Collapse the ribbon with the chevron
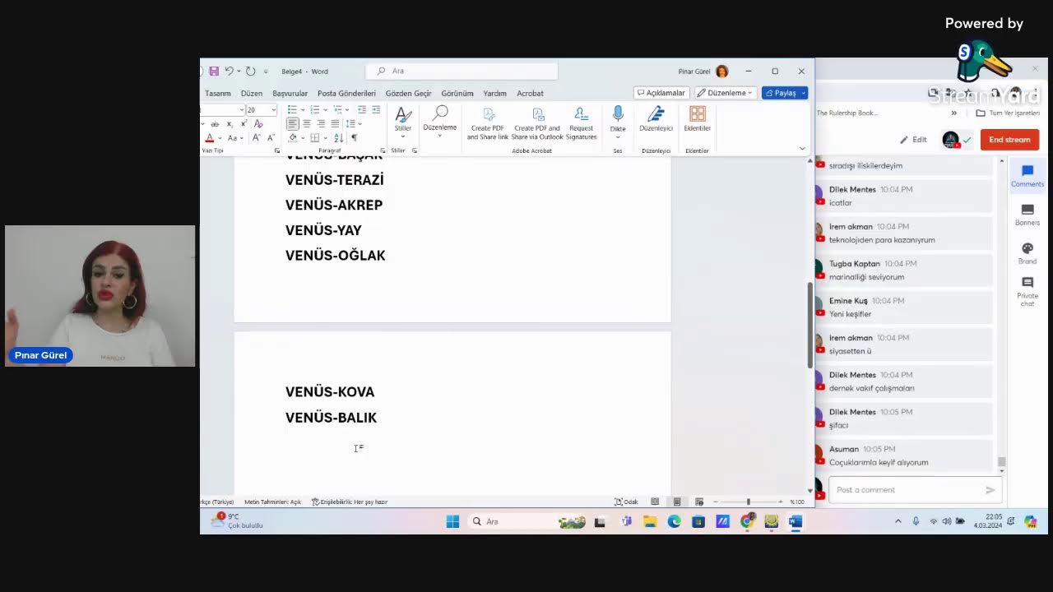This screenshot has height=592, width=1053. coord(802,148)
